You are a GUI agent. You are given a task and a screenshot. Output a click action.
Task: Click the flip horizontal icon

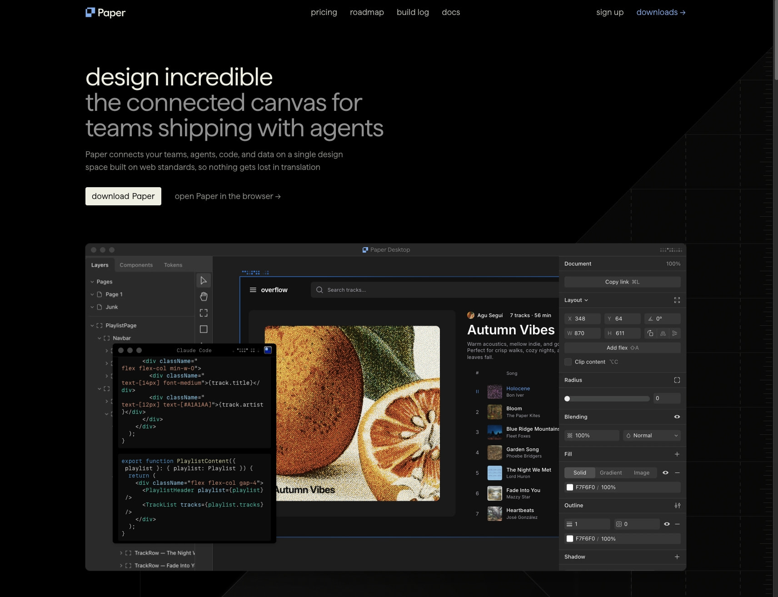tap(663, 333)
